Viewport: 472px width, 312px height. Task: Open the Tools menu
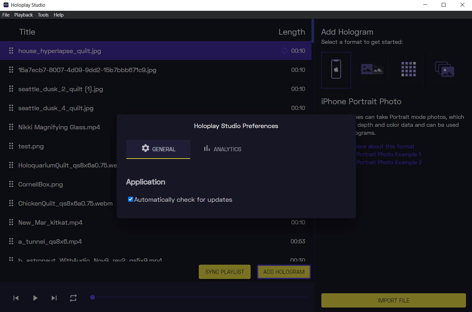click(43, 15)
